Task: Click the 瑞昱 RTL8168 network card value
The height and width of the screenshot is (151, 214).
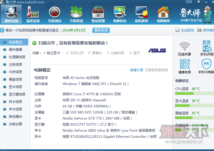Action: [109, 137]
